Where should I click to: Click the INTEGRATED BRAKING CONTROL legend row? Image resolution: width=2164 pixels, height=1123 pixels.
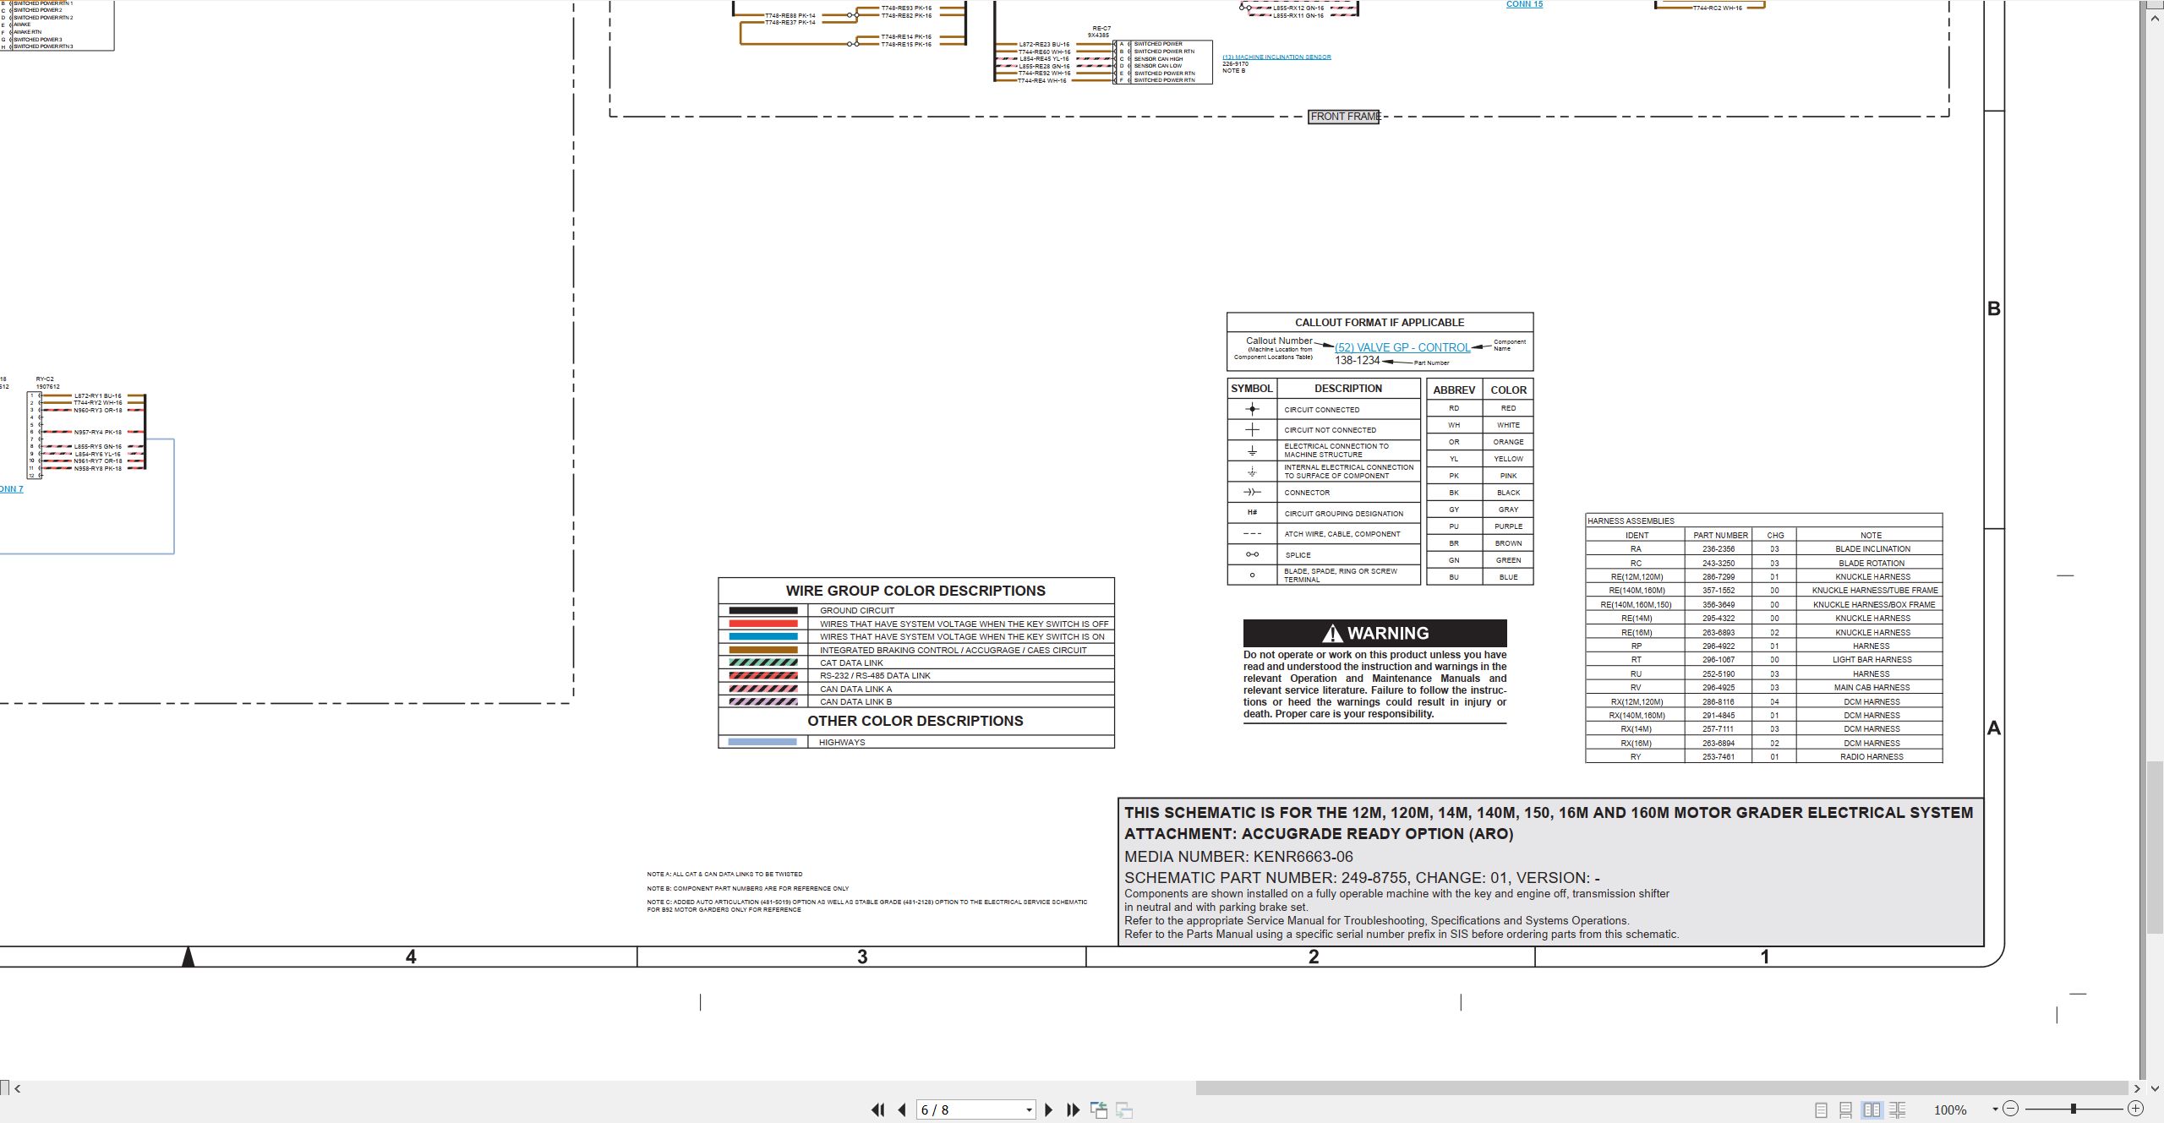tap(916, 650)
